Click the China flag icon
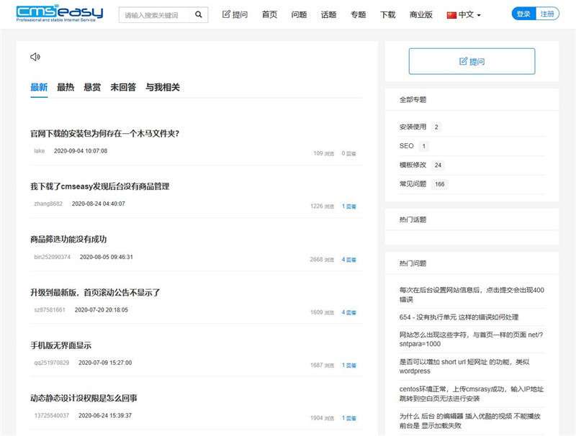 (x=451, y=15)
